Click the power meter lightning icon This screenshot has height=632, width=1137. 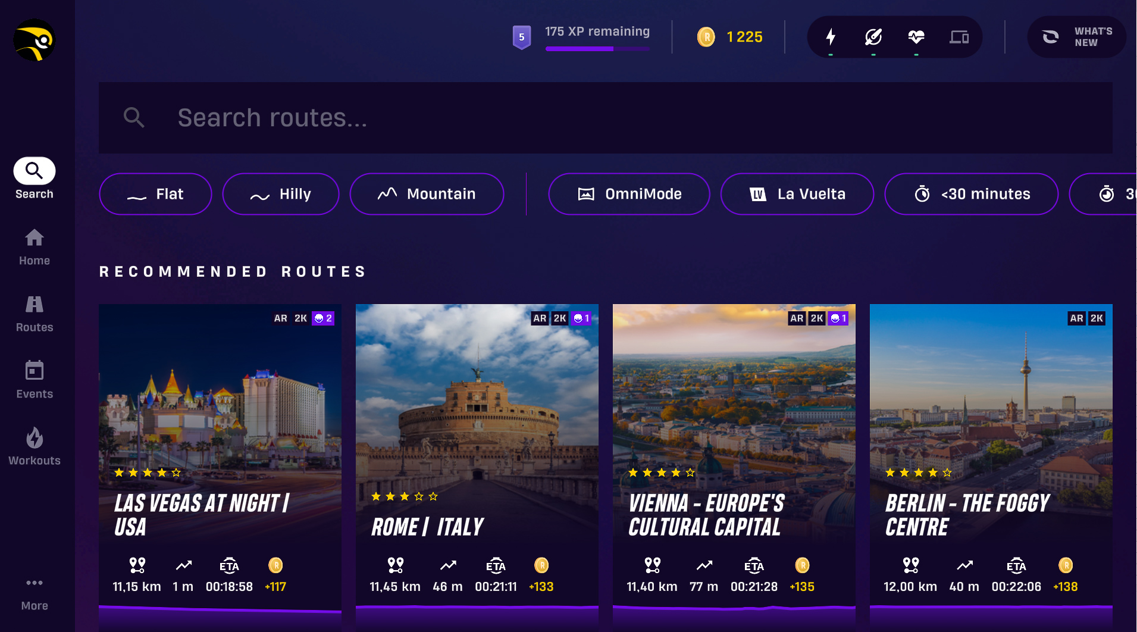831,37
